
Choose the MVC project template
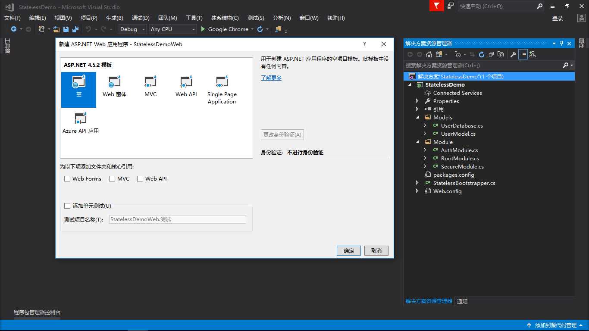coord(150,86)
